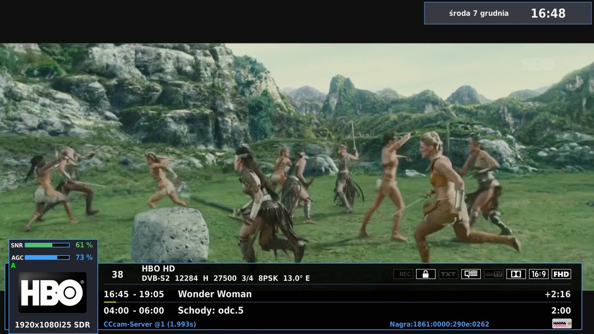Click the HBO channel logo
594x334 pixels.
coord(52,293)
